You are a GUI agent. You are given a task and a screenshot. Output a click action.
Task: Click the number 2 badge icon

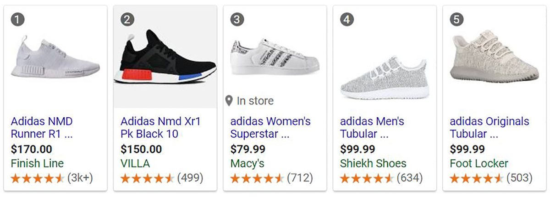click(x=127, y=19)
